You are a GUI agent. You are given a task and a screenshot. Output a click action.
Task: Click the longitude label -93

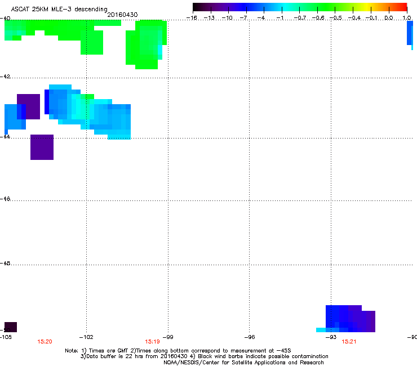pyautogui.click(x=331, y=337)
